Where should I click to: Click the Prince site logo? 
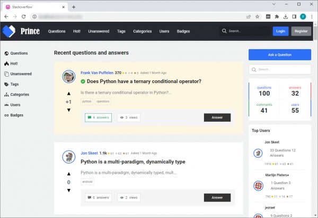[21, 31]
